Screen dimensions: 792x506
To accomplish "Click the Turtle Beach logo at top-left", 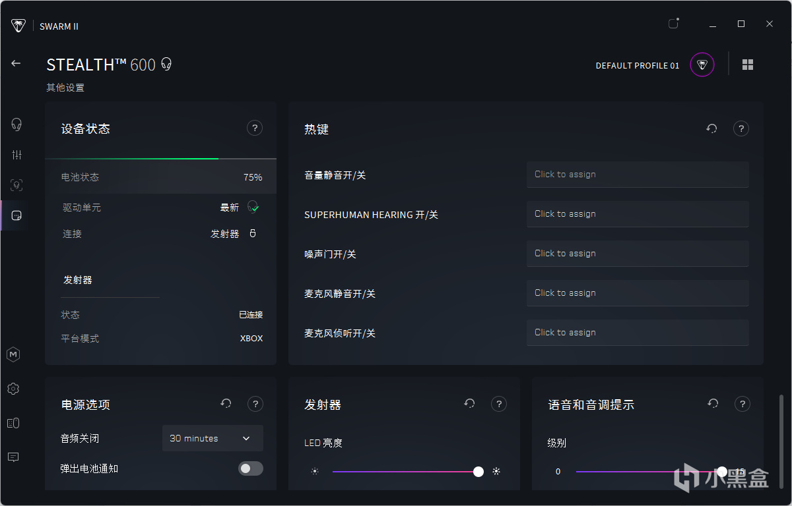I will (18, 26).
